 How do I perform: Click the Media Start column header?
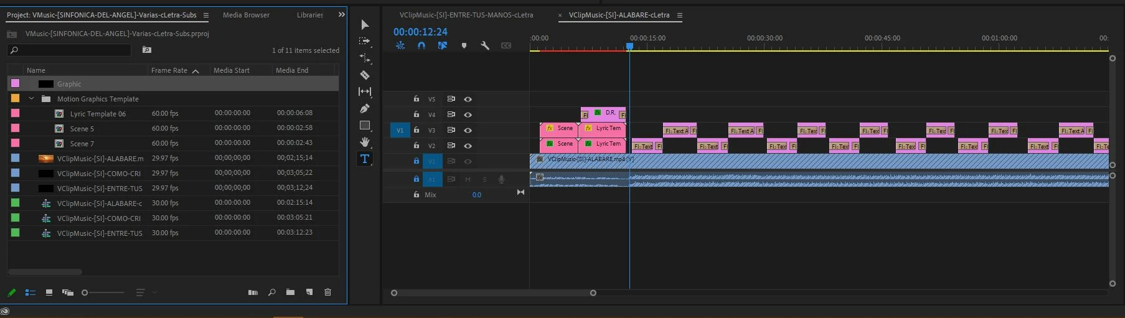click(232, 70)
